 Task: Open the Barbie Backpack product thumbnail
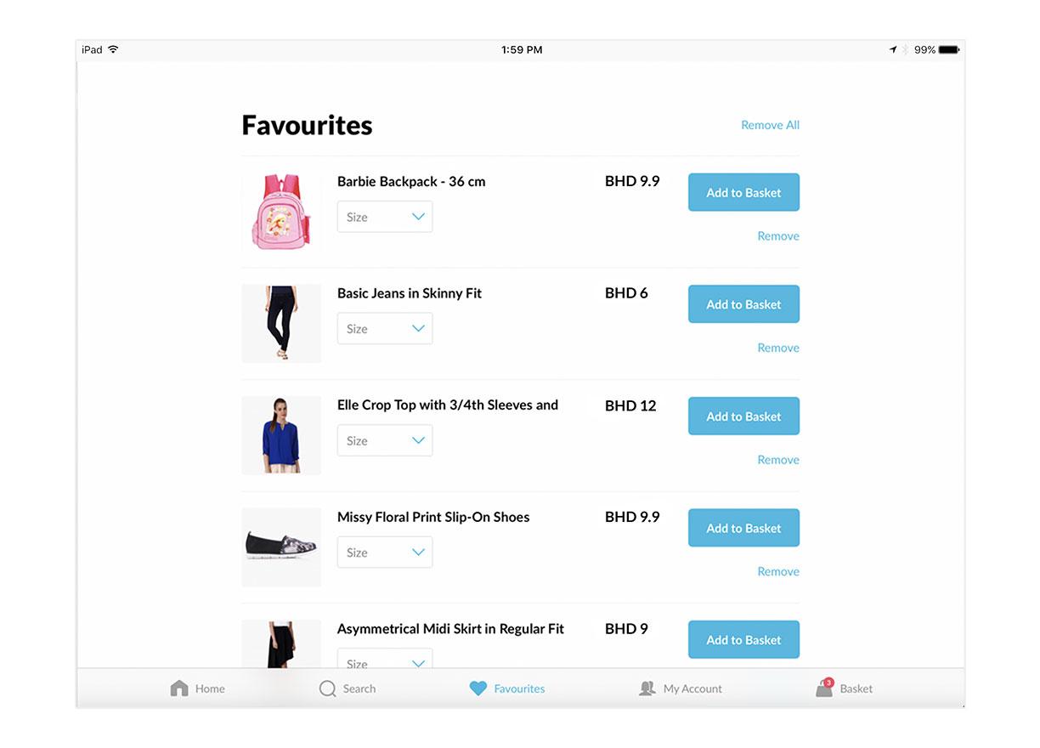(x=281, y=212)
